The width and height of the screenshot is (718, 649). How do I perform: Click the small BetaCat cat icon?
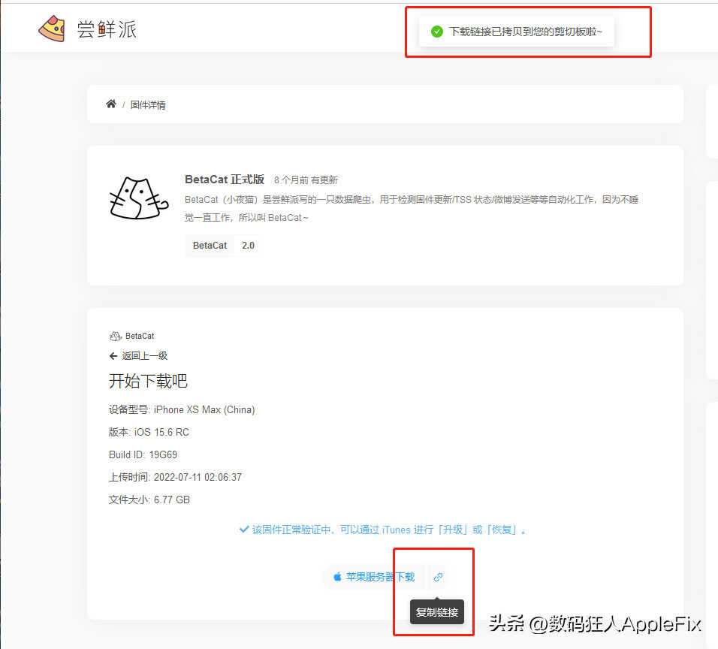click(x=116, y=337)
